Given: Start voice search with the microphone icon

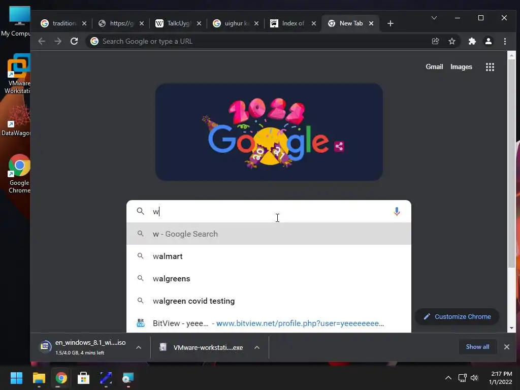Looking at the screenshot, I should coord(397,212).
